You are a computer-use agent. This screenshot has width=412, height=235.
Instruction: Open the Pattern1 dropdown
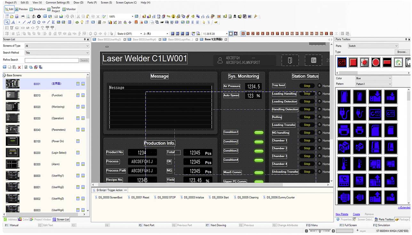tap(373, 84)
